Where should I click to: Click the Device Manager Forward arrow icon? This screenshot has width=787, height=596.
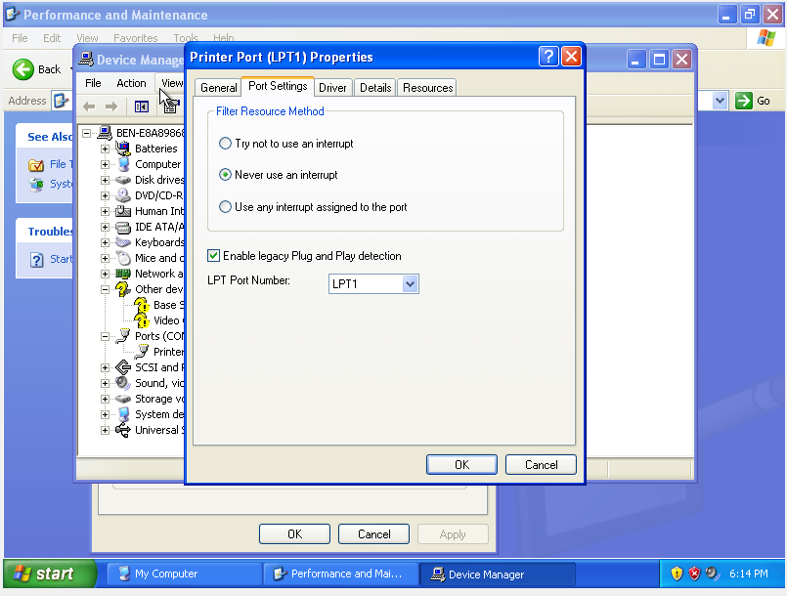pyautogui.click(x=111, y=106)
